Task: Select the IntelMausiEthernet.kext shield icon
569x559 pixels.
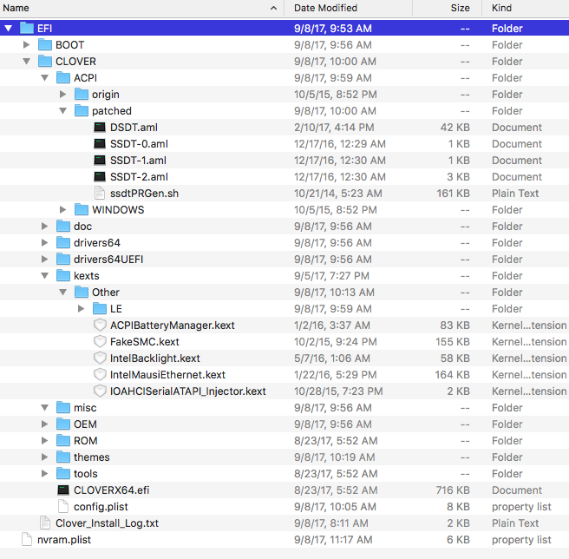Action: (100, 374)
